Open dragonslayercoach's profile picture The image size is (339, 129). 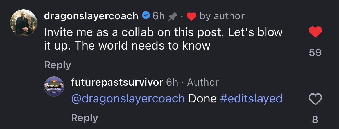coord(24,23)
